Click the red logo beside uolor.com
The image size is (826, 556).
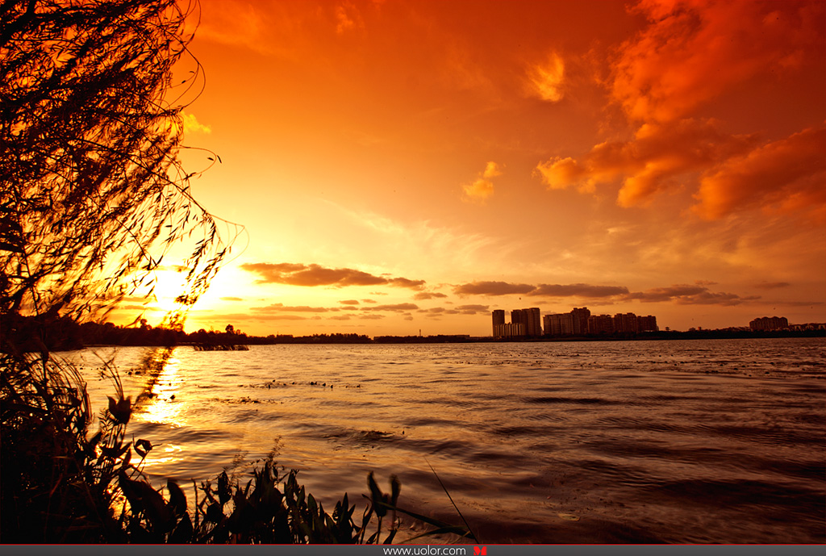(479, 550)
